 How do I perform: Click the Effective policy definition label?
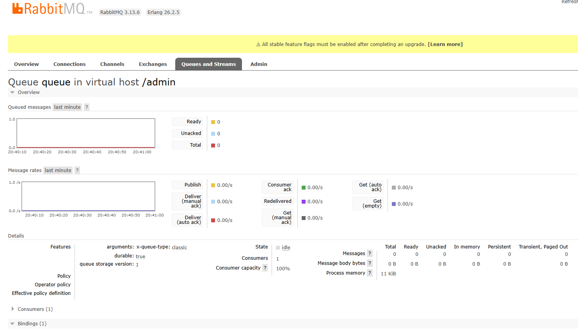(x=41, y=293)
